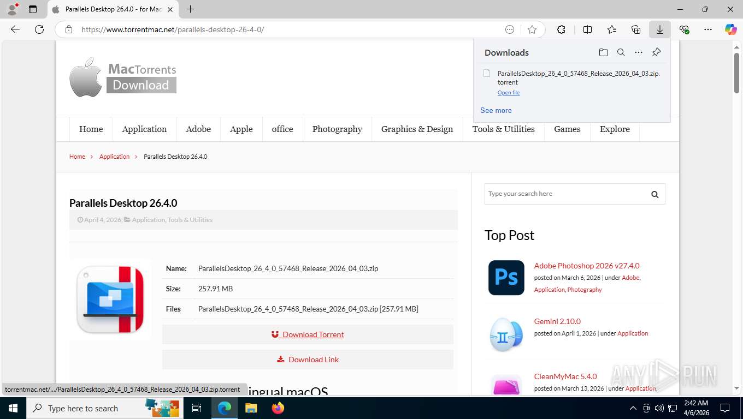
Task: Open Adobe Photoshop 2026 v27.4.0 post
Action: pos(587,266)
